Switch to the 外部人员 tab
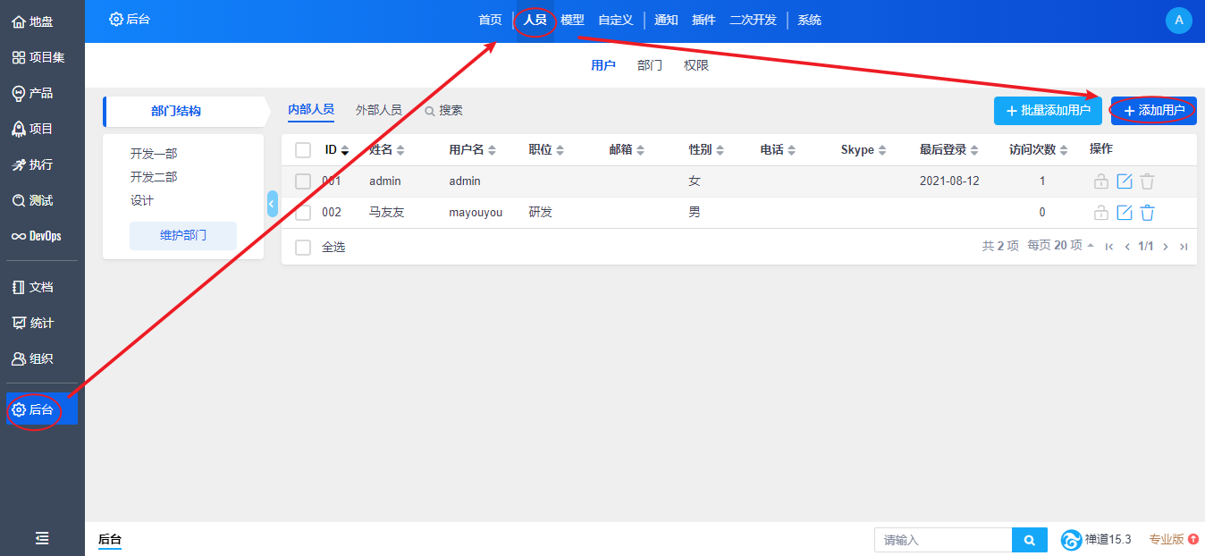 (378, 110)
